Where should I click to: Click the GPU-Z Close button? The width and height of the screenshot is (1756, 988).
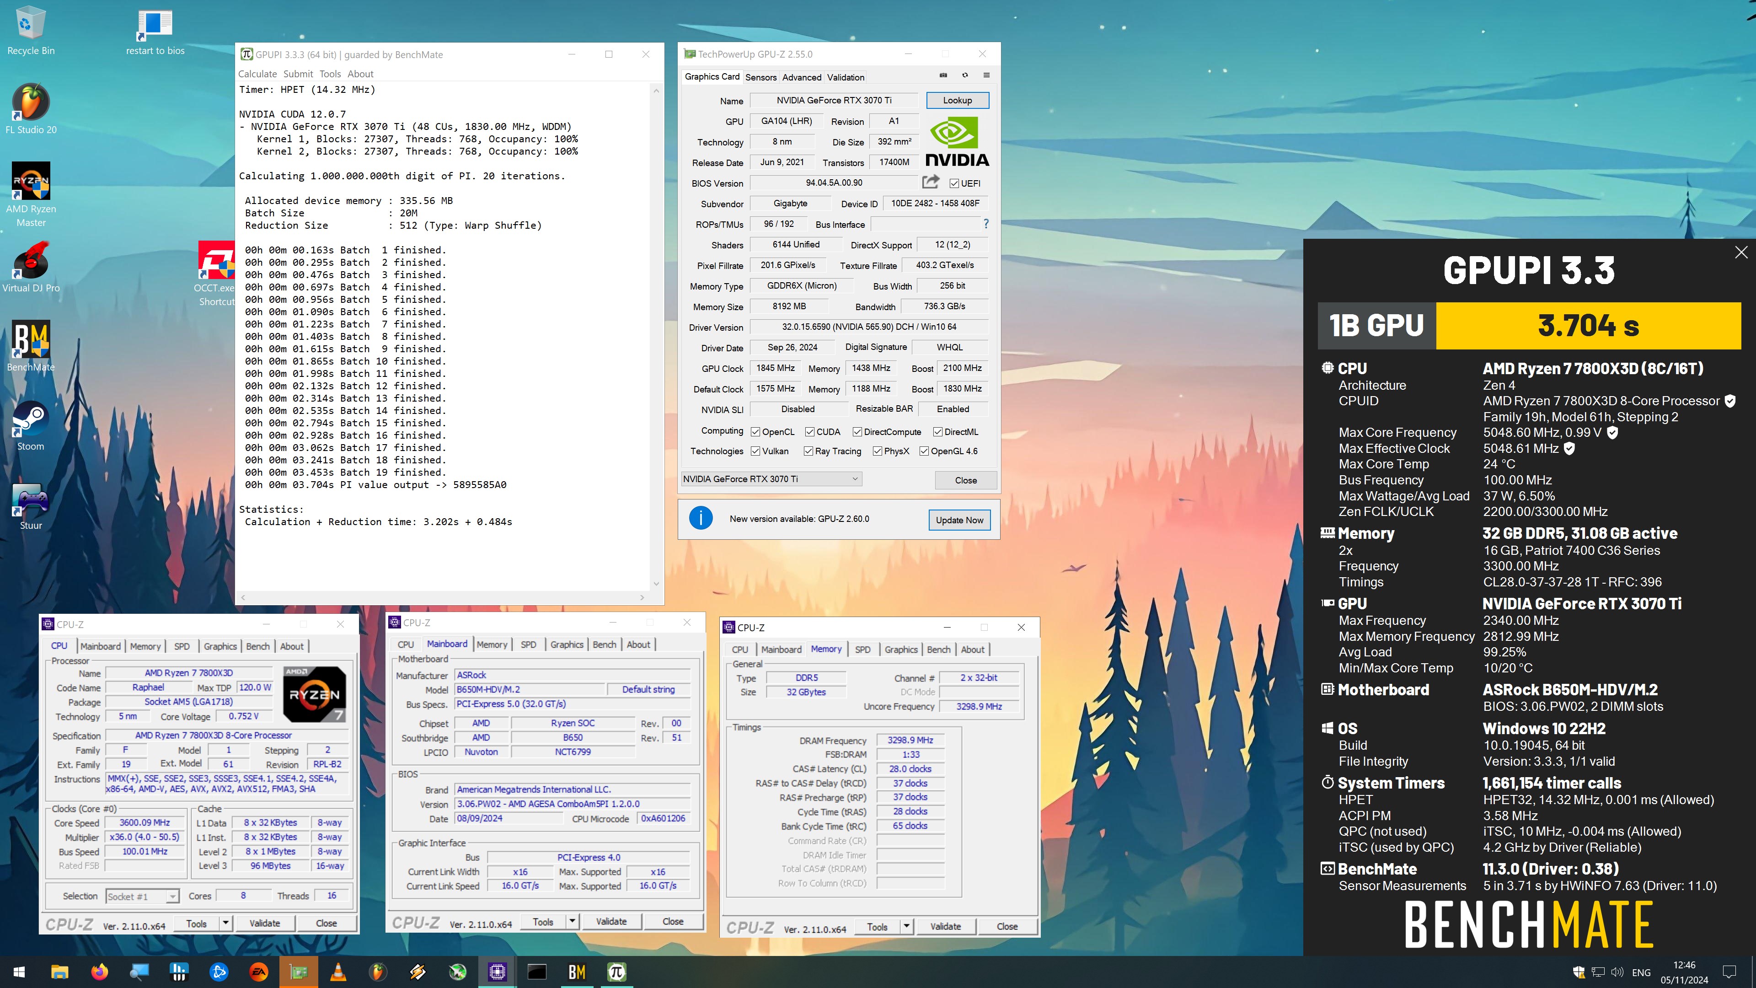click(x=965, y=480)
